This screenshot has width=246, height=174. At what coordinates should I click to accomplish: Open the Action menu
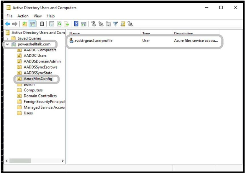coord(23,16)
